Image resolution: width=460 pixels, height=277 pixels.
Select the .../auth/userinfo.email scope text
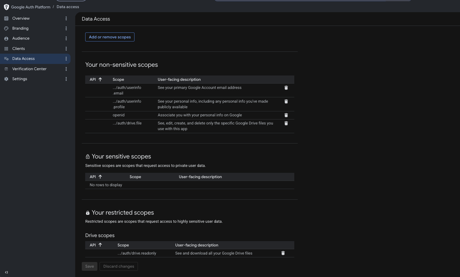point(127,90)
